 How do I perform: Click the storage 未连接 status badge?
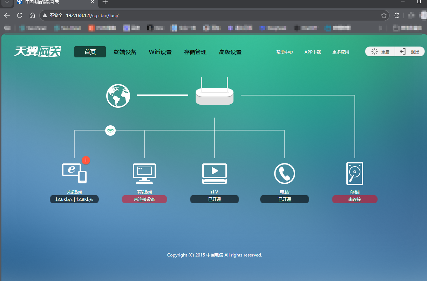(355, 199)
